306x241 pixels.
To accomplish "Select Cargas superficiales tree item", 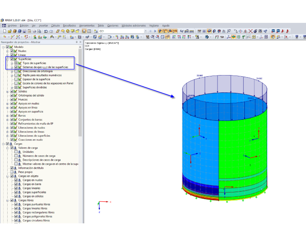I will coord(34,192).
